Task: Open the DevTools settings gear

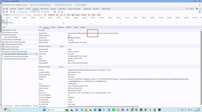Action: point(197,9)
